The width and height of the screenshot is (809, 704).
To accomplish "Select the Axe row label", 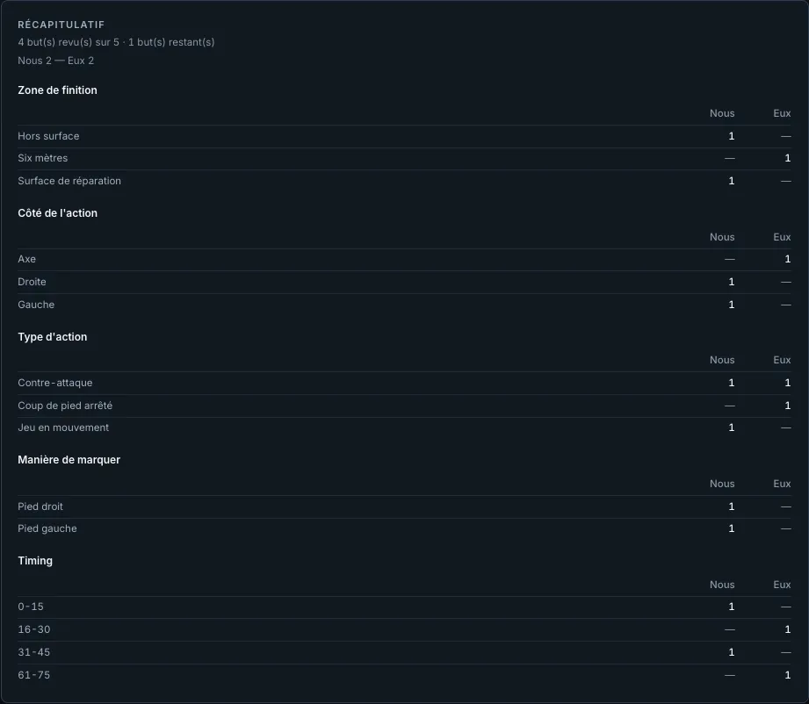I will point(27,259).
